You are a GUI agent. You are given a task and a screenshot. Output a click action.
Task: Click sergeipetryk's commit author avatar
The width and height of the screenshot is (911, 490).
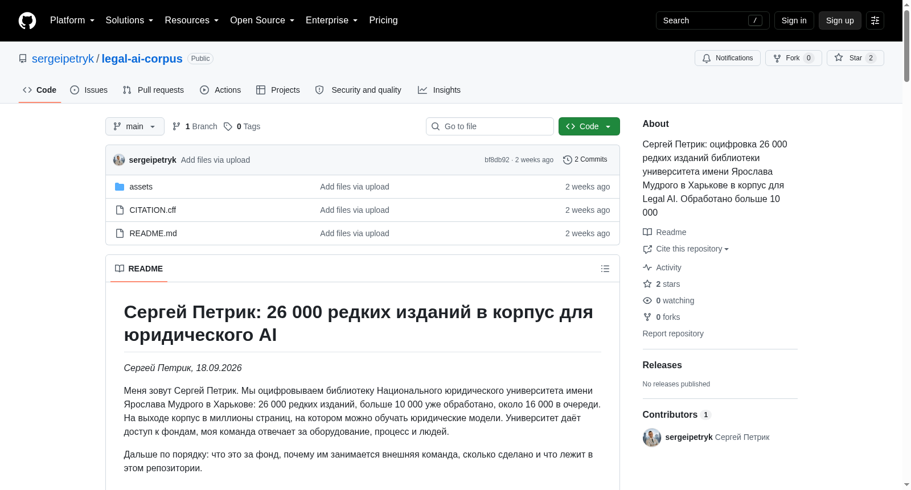click(x=119, y=160)
